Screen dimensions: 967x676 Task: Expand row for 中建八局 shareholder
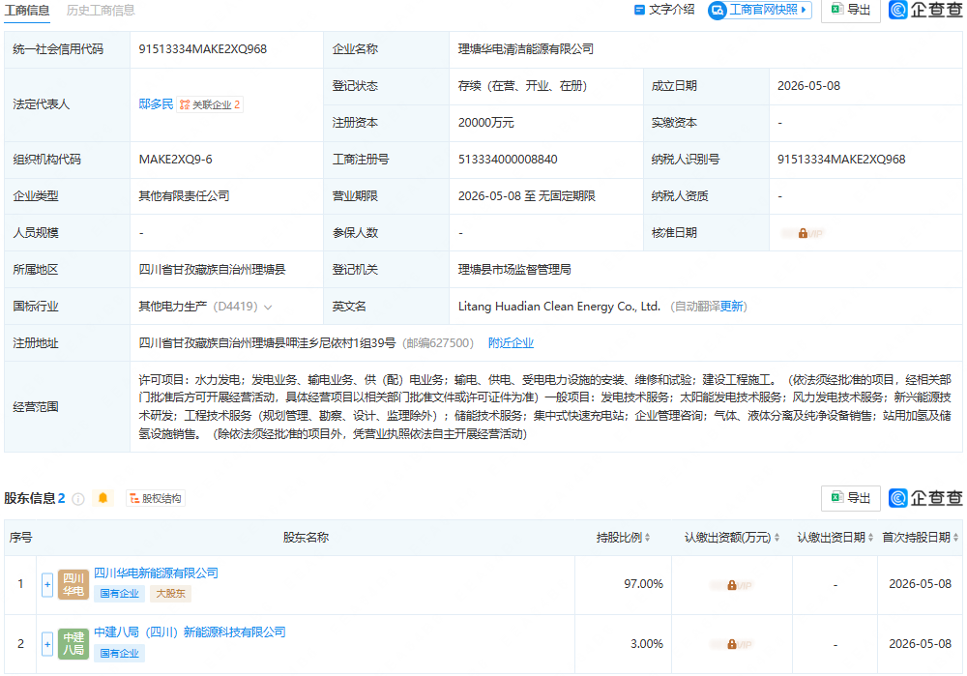[47, 644]
